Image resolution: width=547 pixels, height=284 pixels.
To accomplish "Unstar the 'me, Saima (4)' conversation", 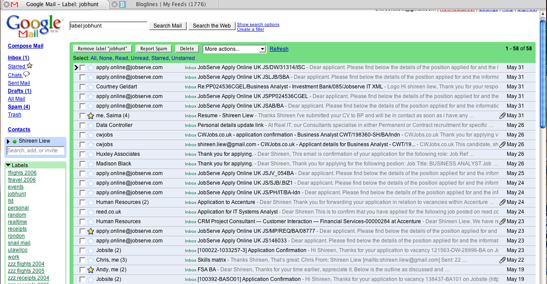I will click(x=91, y=116).
